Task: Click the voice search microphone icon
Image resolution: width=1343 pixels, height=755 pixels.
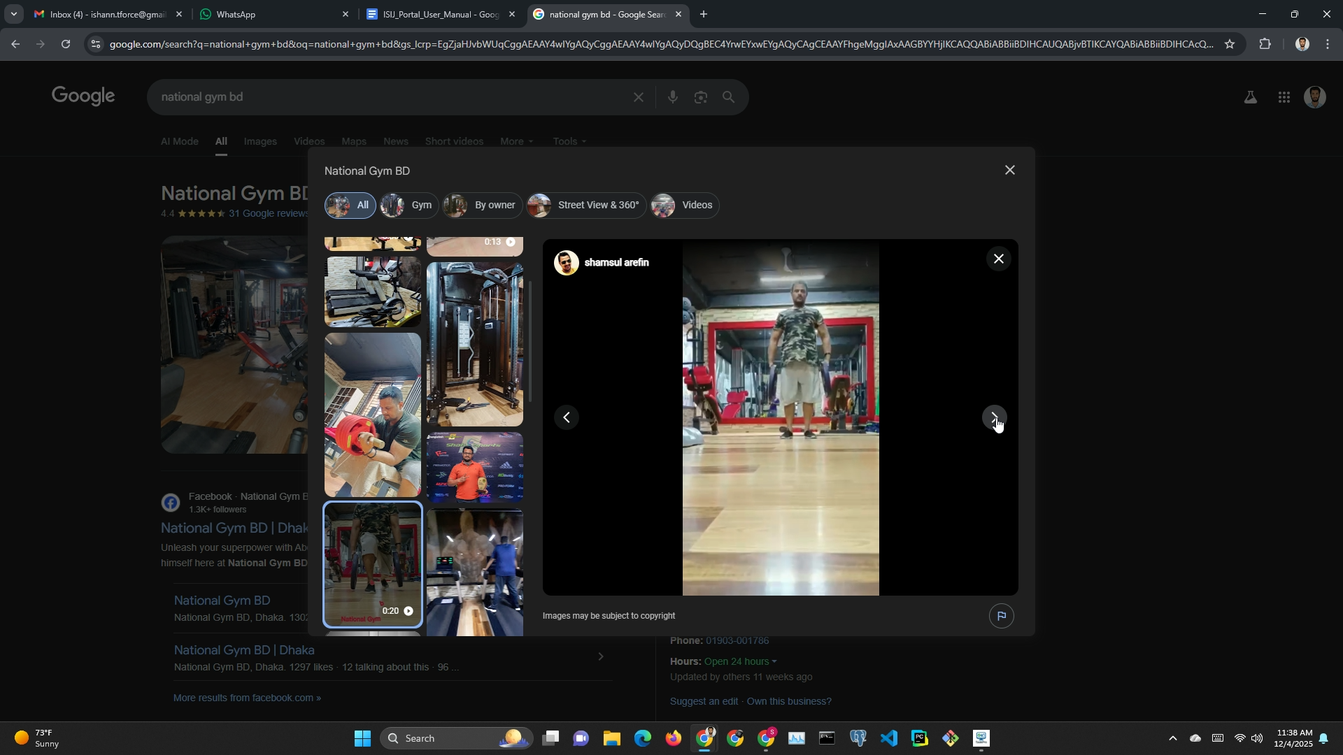Action: 672,97
